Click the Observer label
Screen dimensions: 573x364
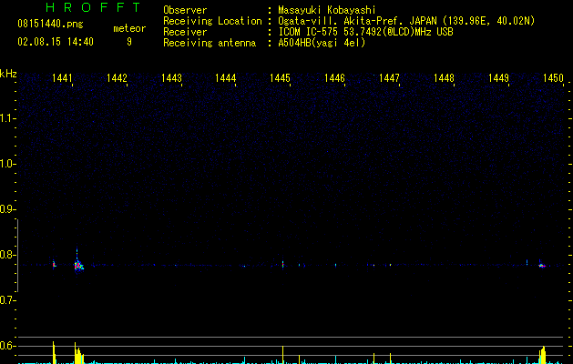point(185,10)
